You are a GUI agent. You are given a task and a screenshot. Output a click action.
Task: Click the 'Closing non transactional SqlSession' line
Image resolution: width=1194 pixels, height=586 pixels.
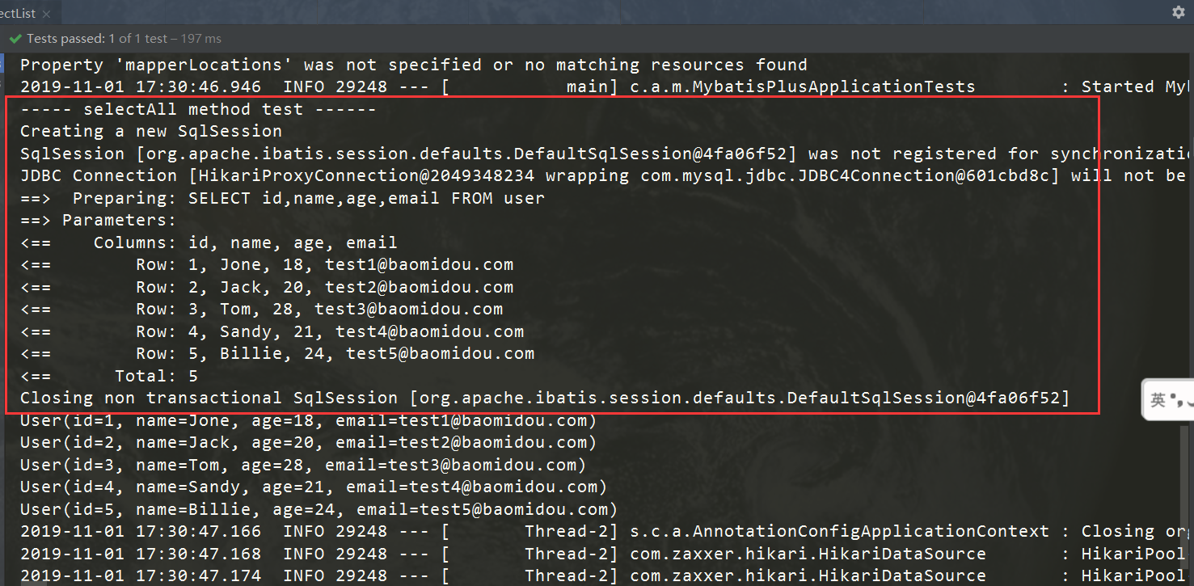[545, 398]
